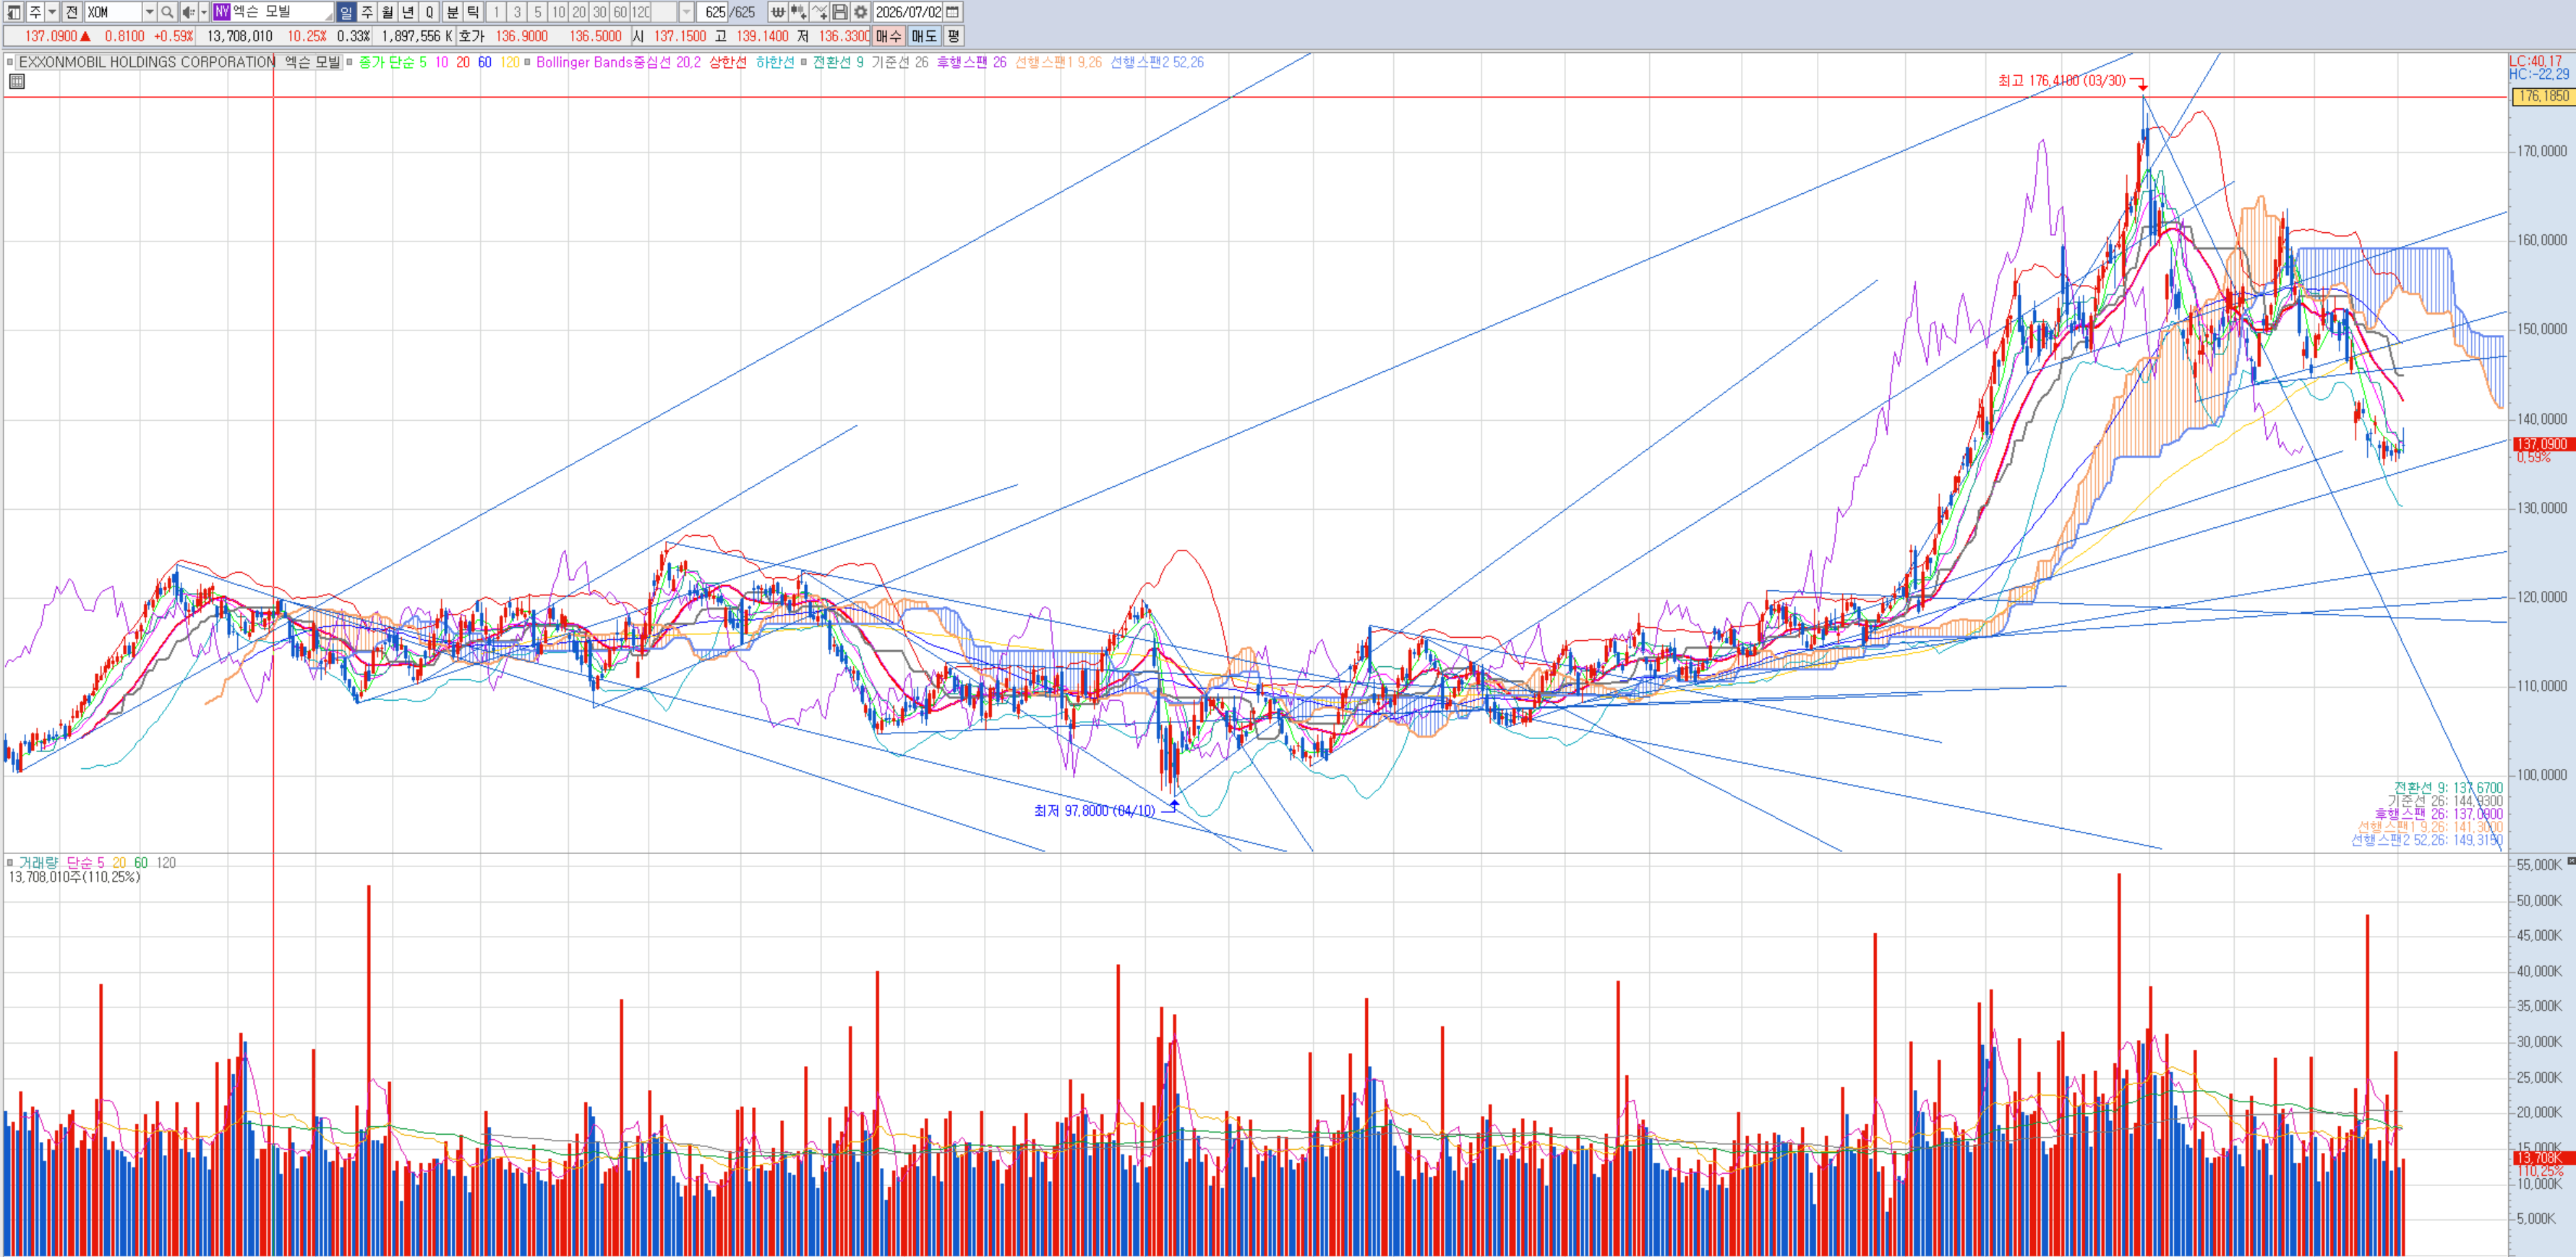This screenshot has height=1257, width=2576.
Task: Open the search magnifier for stock lookup
Action: click(x=167, y=12)
